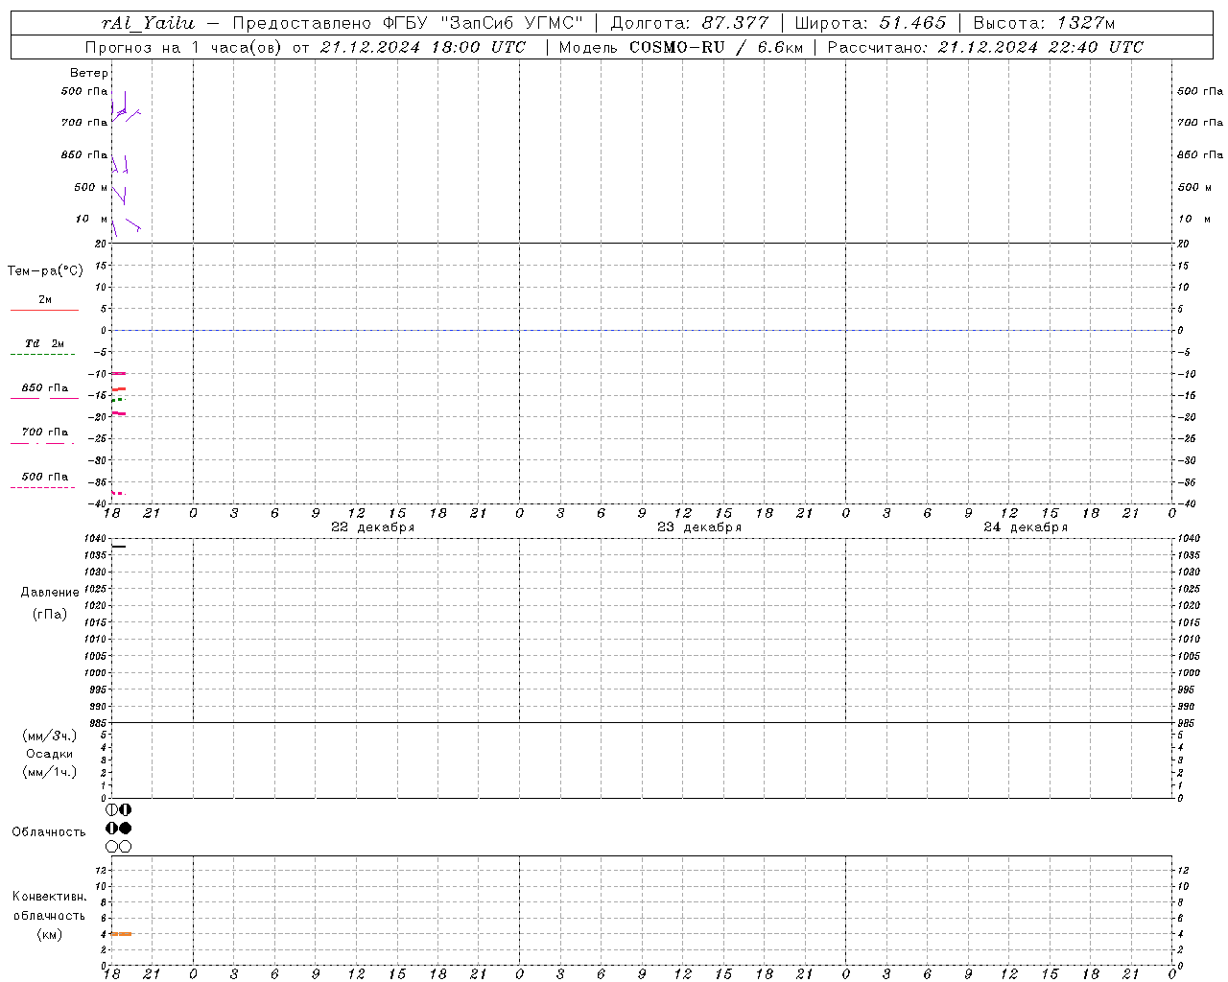
Task: Click the 850 гПа temperature legend entry
Action: click(x=45, y=392)
